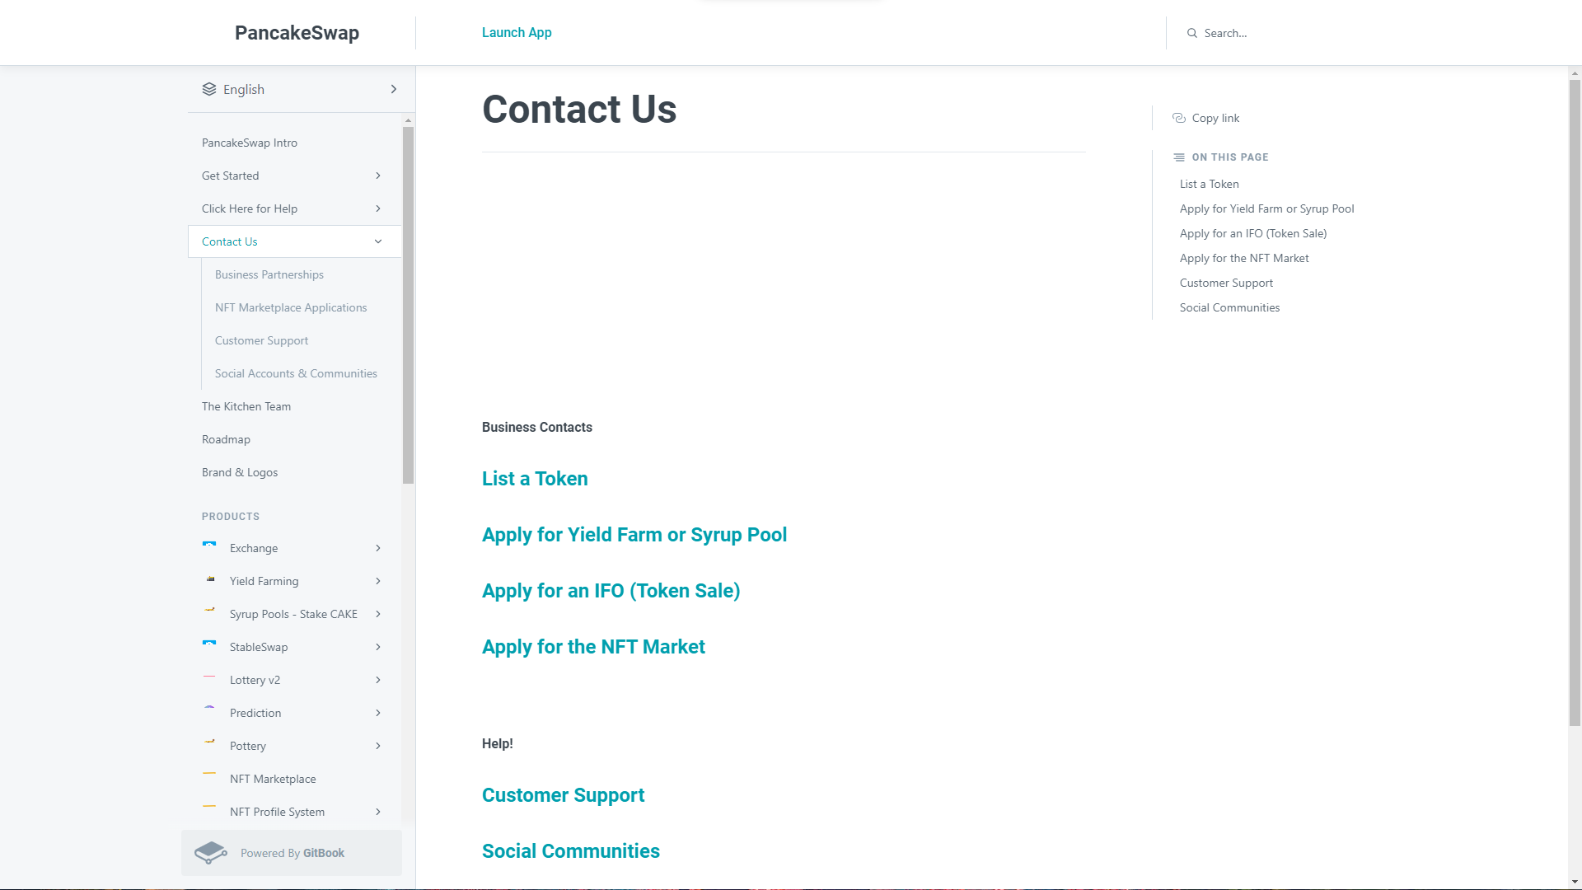Click the Exchange product icon

click(209, 546)
